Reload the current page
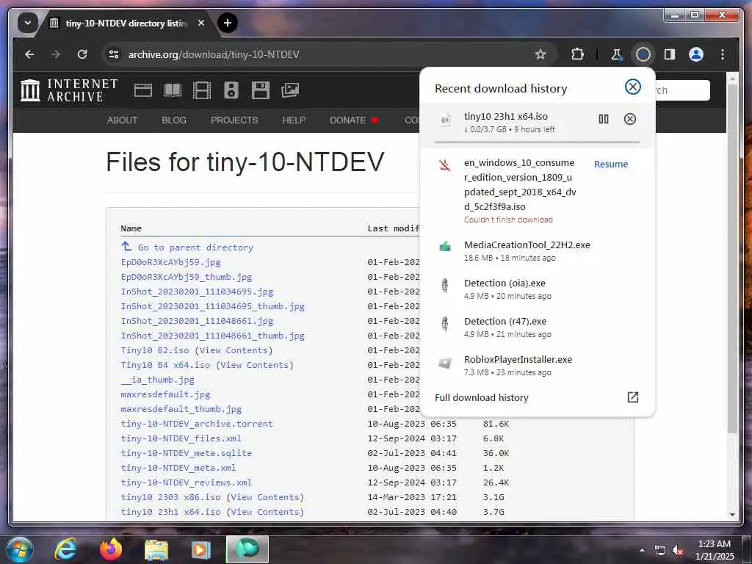This screenshot has width=752, height=564. (x=82, y=54)
